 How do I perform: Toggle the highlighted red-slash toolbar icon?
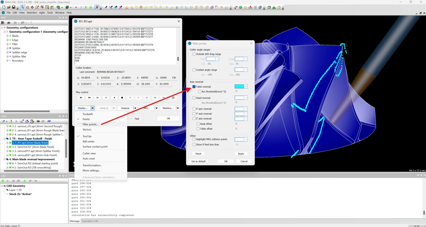click(x=97, y=7)
